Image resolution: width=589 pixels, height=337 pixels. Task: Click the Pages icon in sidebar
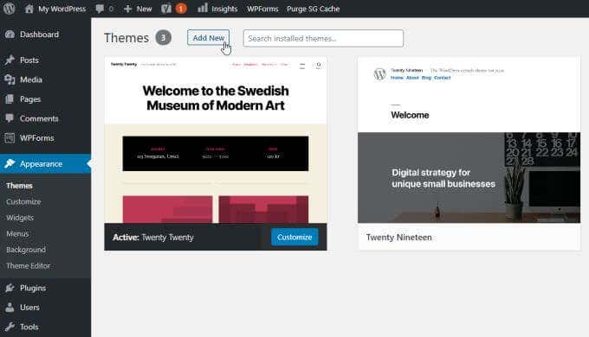[10, 99]
